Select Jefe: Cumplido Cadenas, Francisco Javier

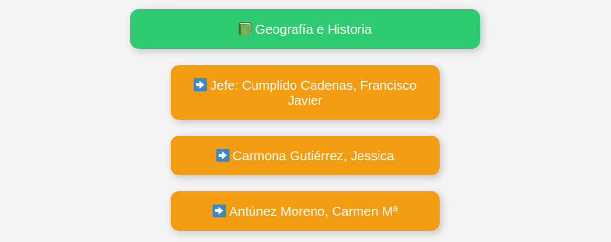(305, 93)
